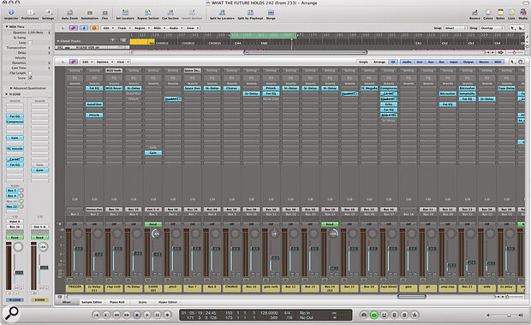The height and width of the screenshot is (325, 531).
Task: Toggle the Clip Length checkbox
Action: point(30,73)
